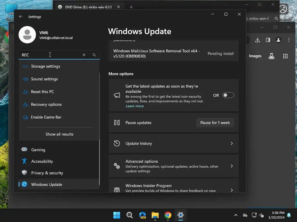
Task: Click the Update history clock icon
Action: coord(117,143)
